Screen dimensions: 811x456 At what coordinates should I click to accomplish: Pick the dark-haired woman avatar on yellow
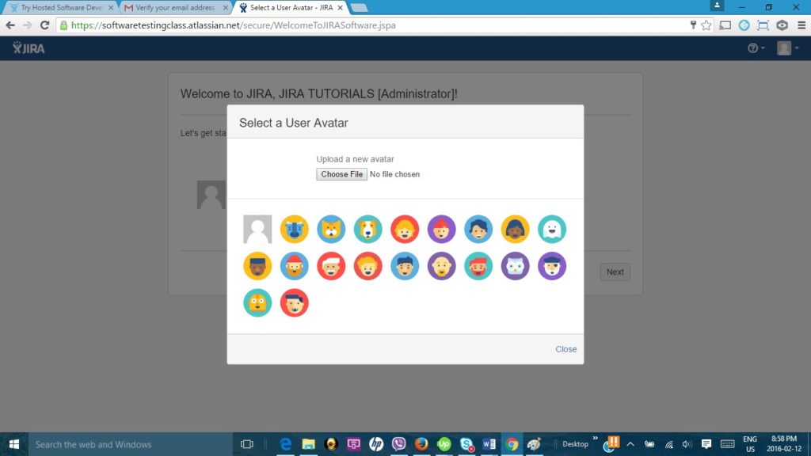tap(515, 229)
